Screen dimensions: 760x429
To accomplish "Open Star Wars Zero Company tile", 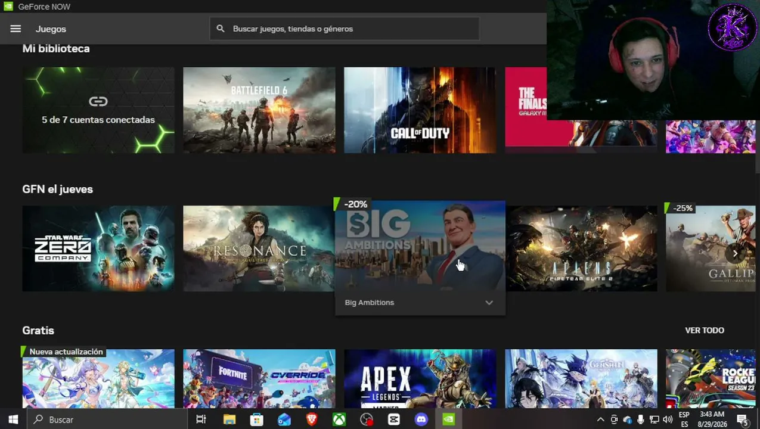I will pos(98,248).
